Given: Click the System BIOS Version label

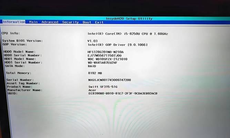Looking at the screenshot, I should tap(22, 41).
